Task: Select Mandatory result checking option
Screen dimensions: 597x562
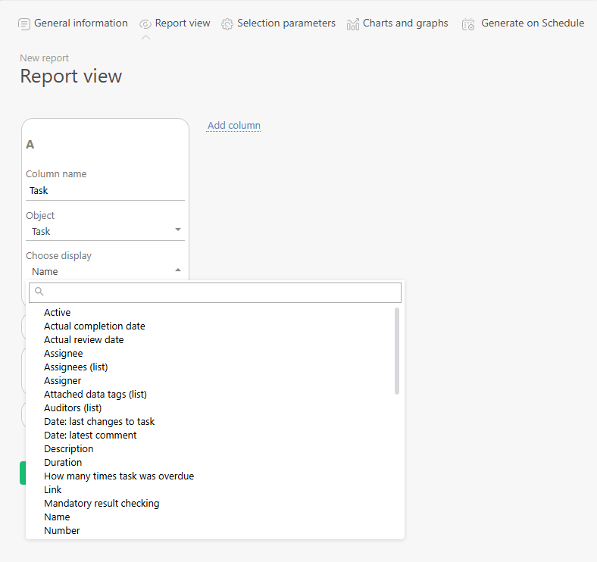Action: click(102, 504)
